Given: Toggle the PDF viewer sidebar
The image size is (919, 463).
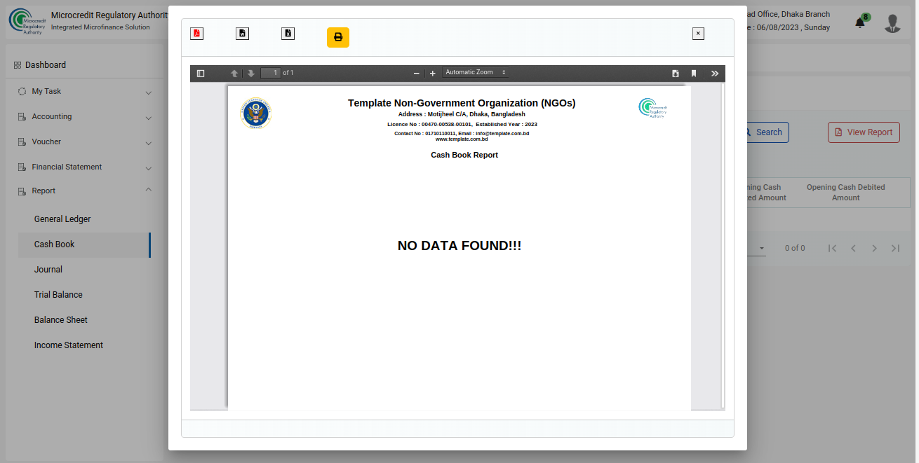Looking at the screenshot, I should (x=201, y=74).
